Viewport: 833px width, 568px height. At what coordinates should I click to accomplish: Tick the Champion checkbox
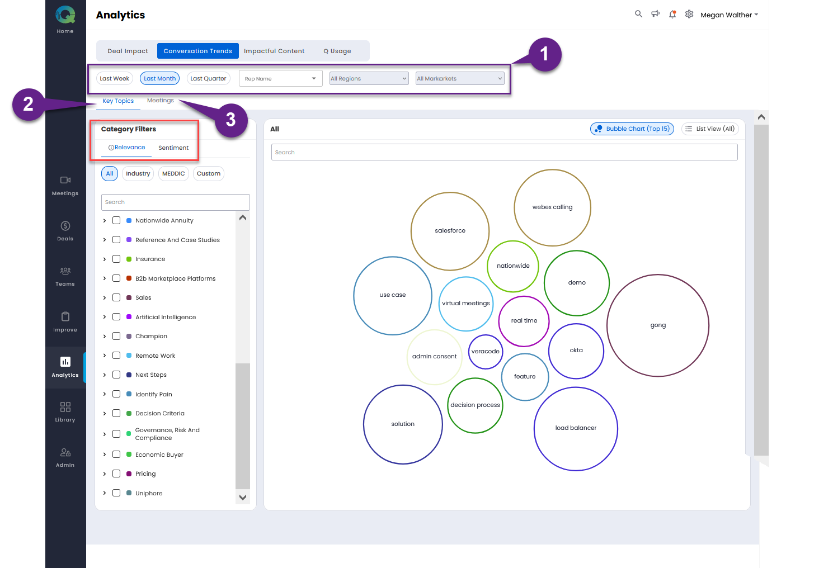coord(116,336)
